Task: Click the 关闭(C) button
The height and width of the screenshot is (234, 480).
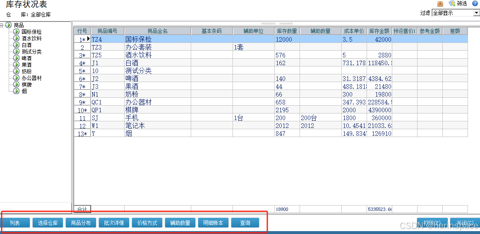Action: [x=465, y=223]
